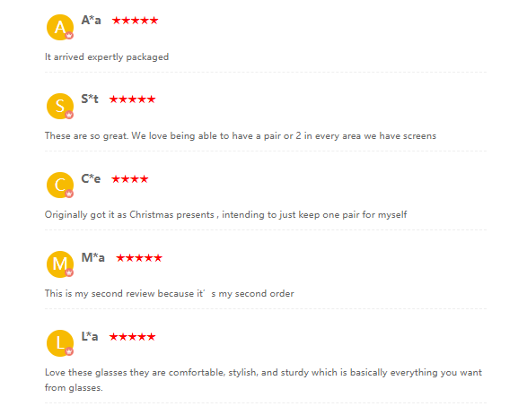Click reviewer name L*a

click(x=90, y=336)
